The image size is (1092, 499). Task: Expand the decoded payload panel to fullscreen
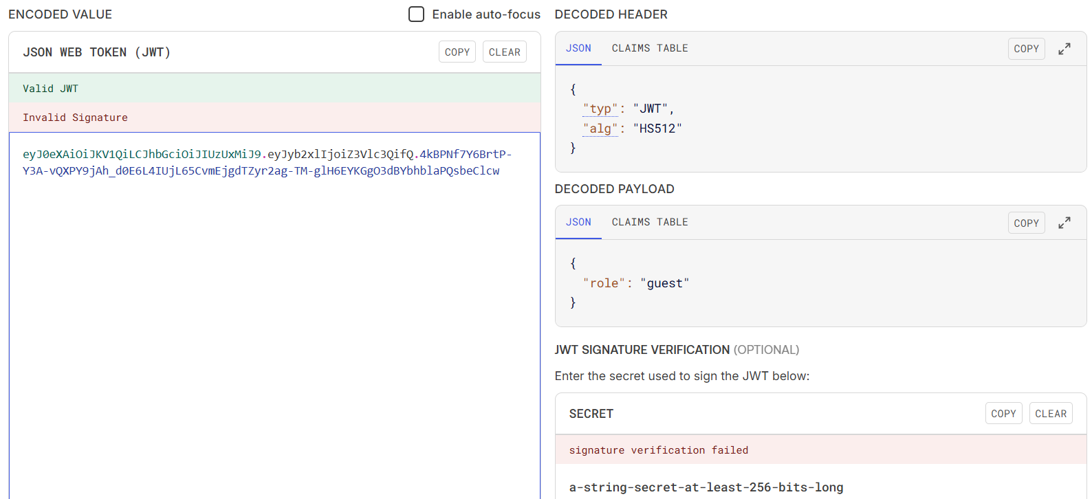coord(1064,223)
